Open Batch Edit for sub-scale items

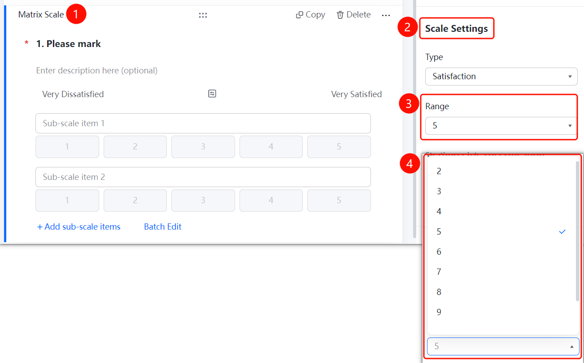pyautogui.click(x=163, y=226)
